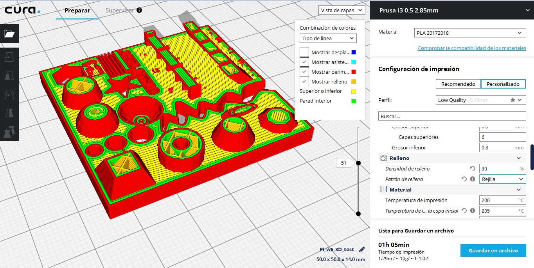Select the Scale tool in left toolbar

click(x=9, y=76)
